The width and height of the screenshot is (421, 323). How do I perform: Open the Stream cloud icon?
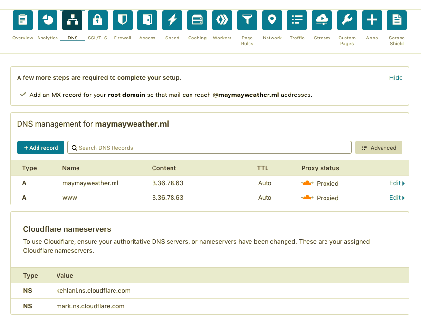click(x=322, y=20)
